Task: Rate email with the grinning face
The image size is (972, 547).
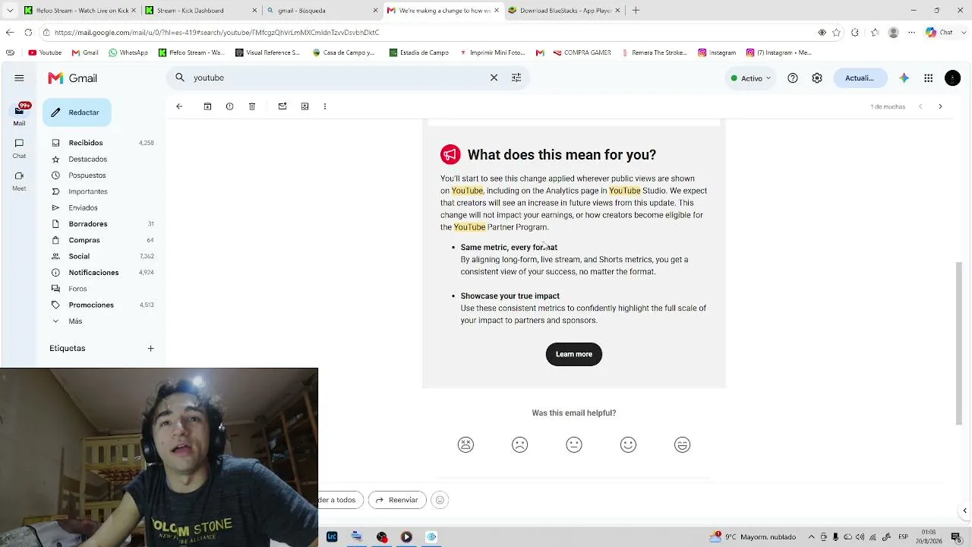Action: point(682,444)
